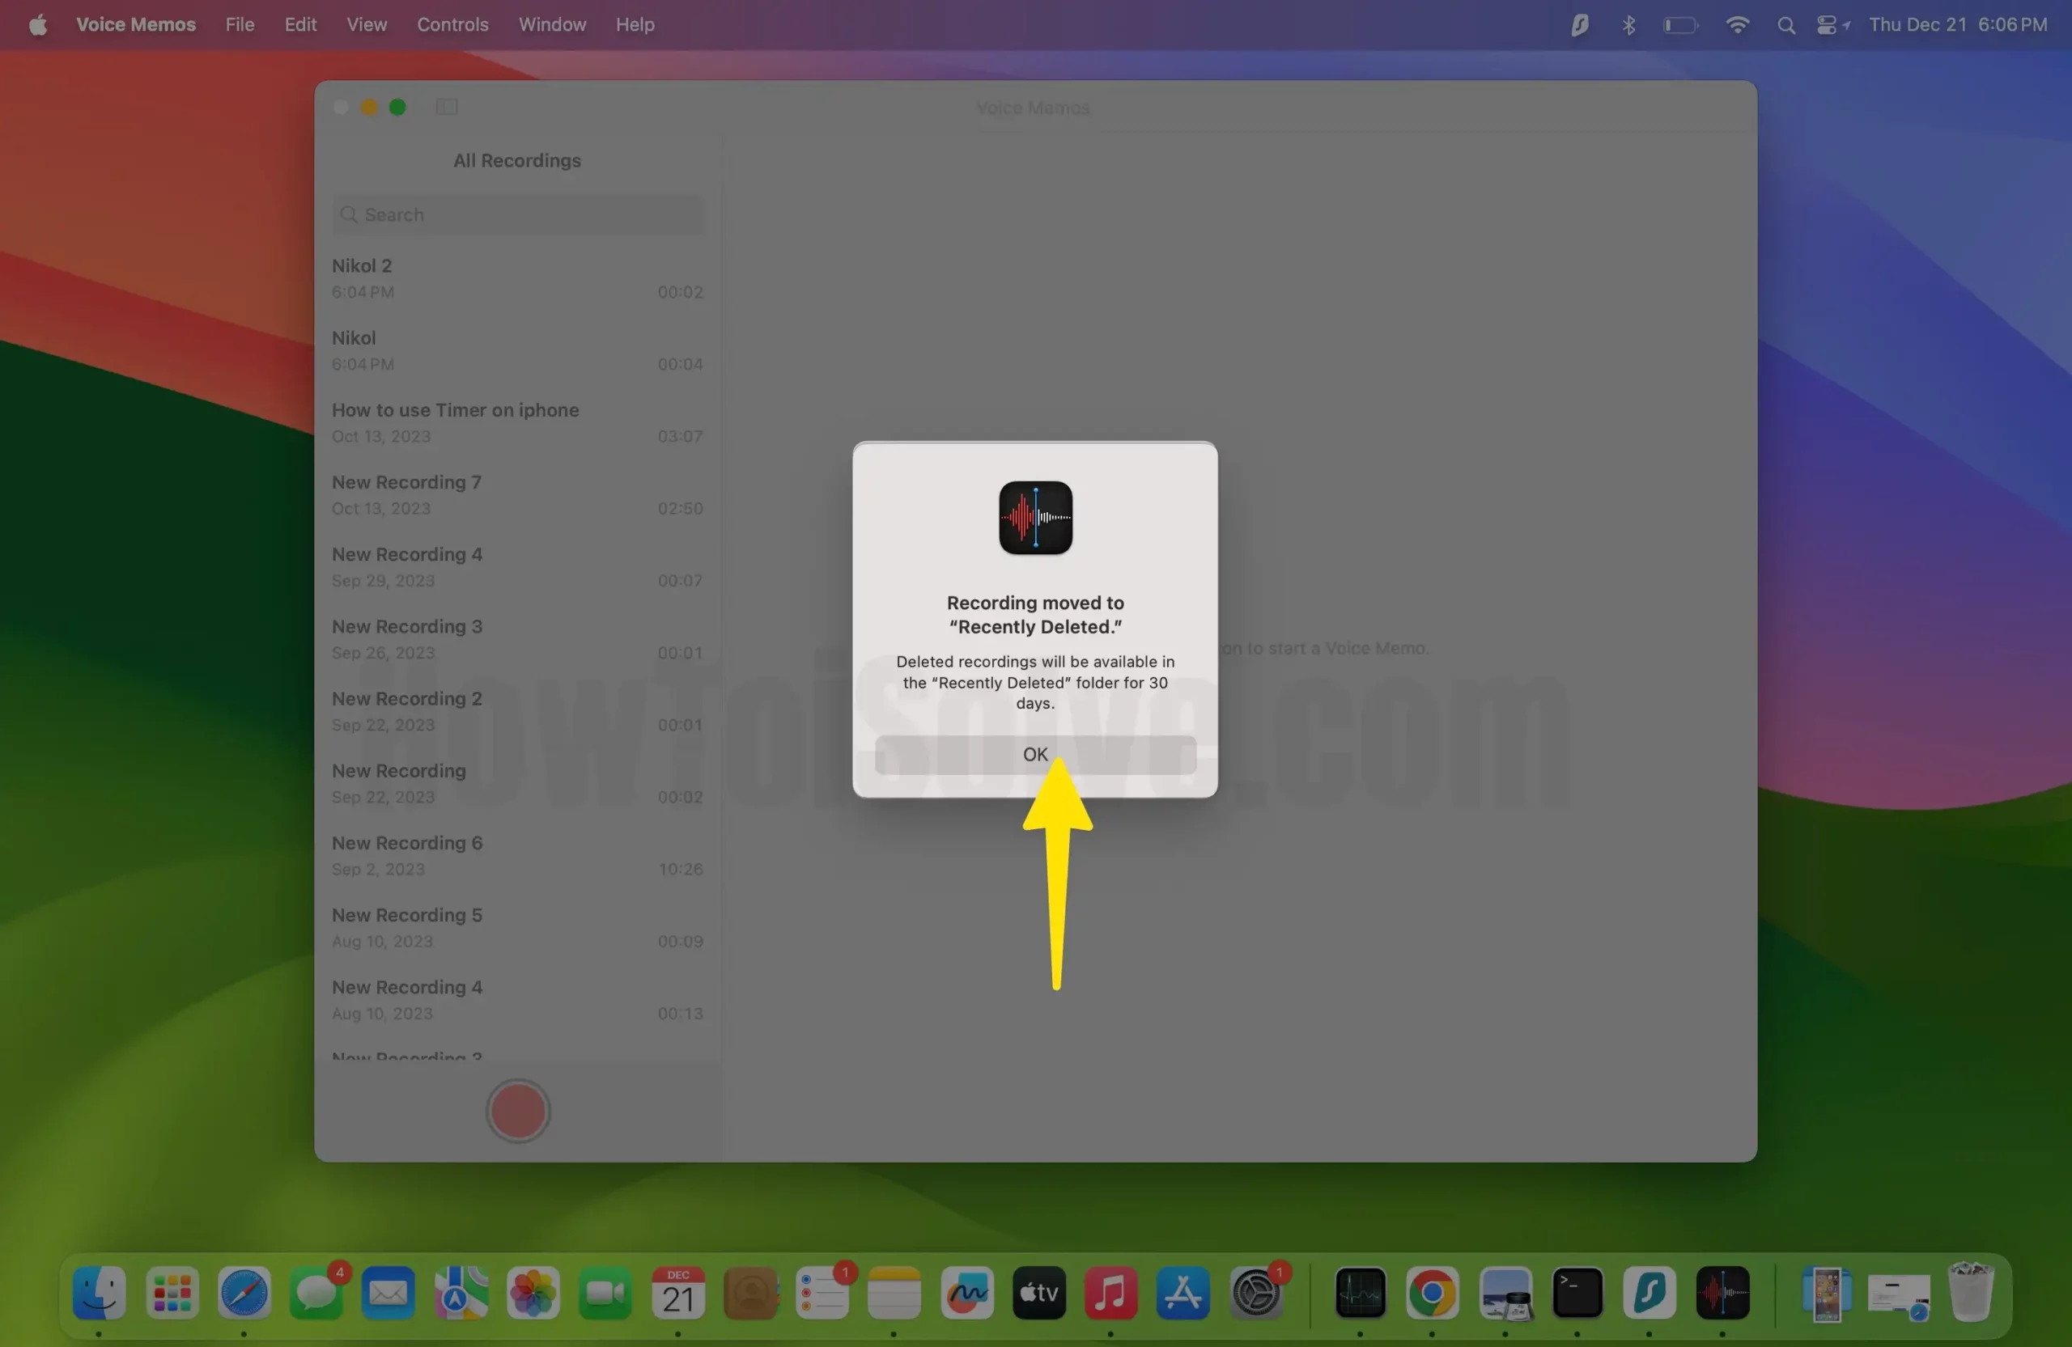Open Surfshark app from the Dock
This screenshot has height=1347, width=2072.
pyautogui.click(x=1650, y=1292)
